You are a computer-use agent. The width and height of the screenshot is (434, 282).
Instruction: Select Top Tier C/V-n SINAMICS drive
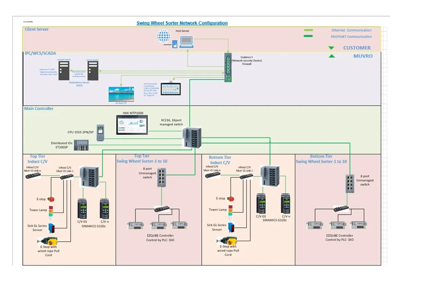point(104,209)
